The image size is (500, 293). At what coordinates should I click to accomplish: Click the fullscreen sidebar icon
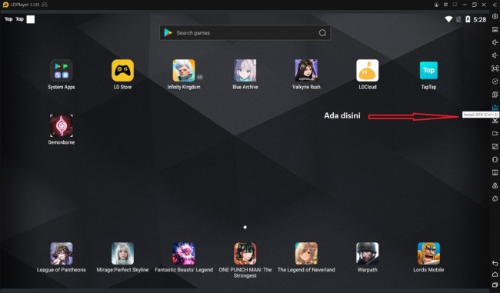tap(495, 68)
